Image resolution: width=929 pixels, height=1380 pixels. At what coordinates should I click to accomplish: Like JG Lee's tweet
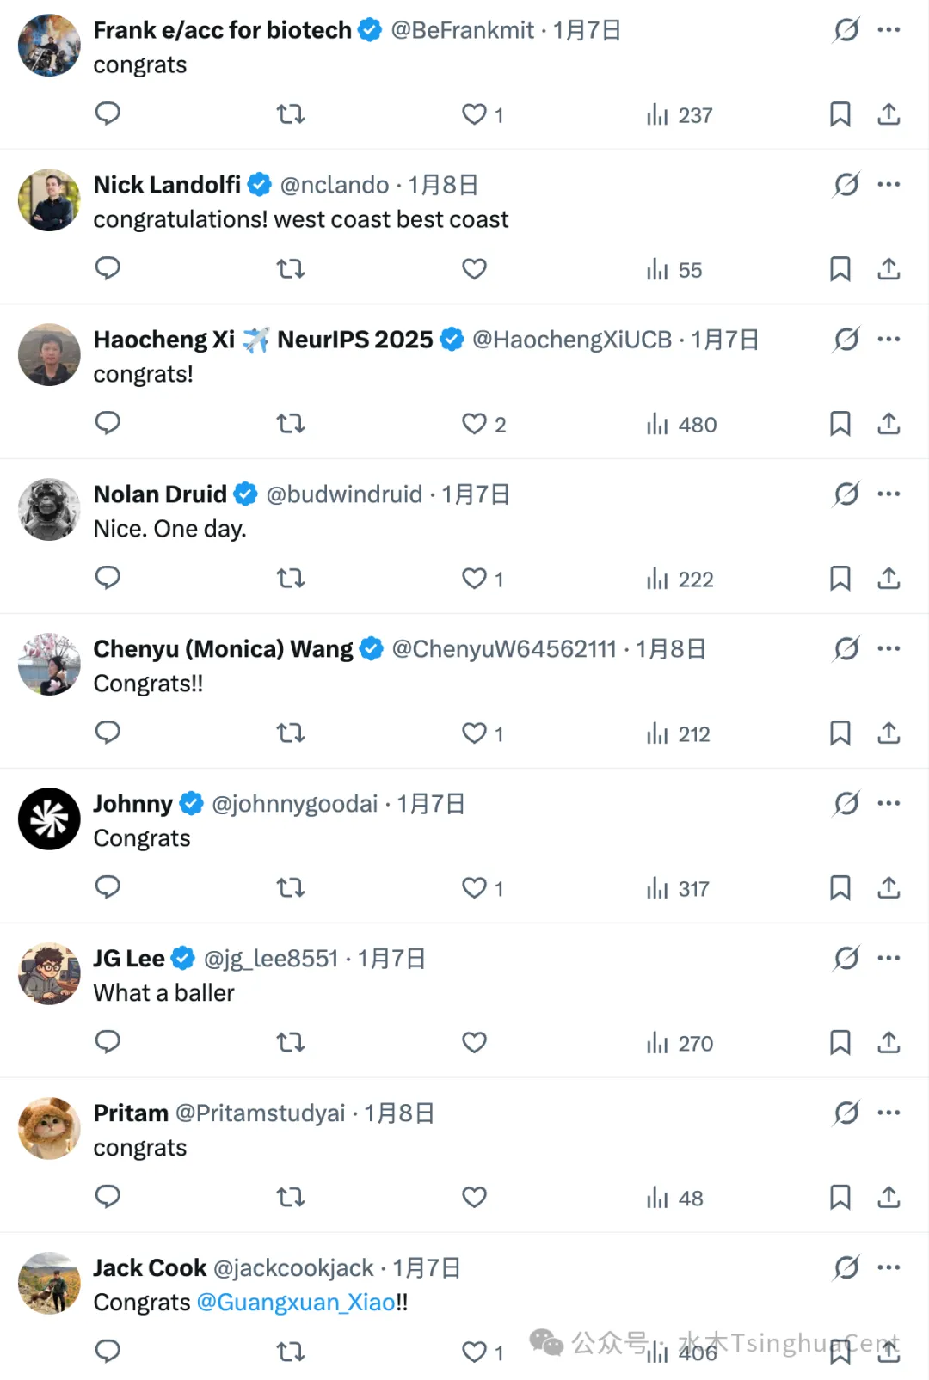click(474, 1043)
